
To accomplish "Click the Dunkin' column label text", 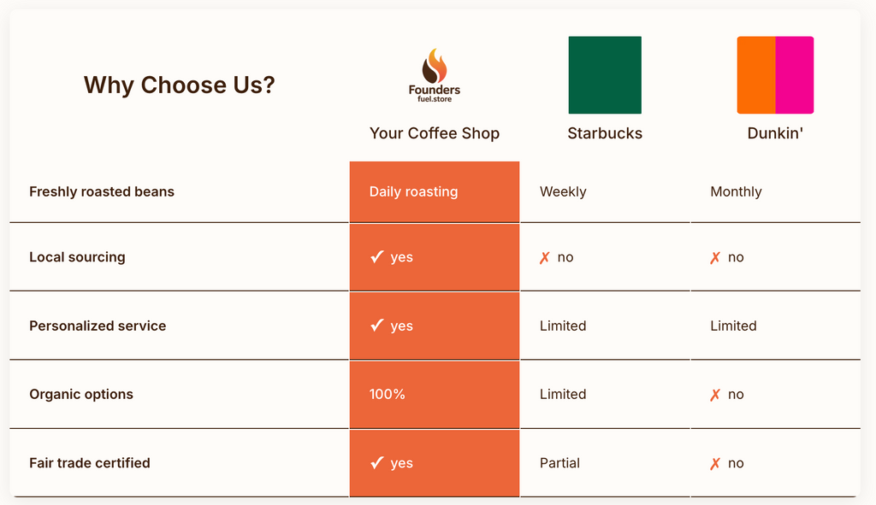I will (x=775, y=133).
